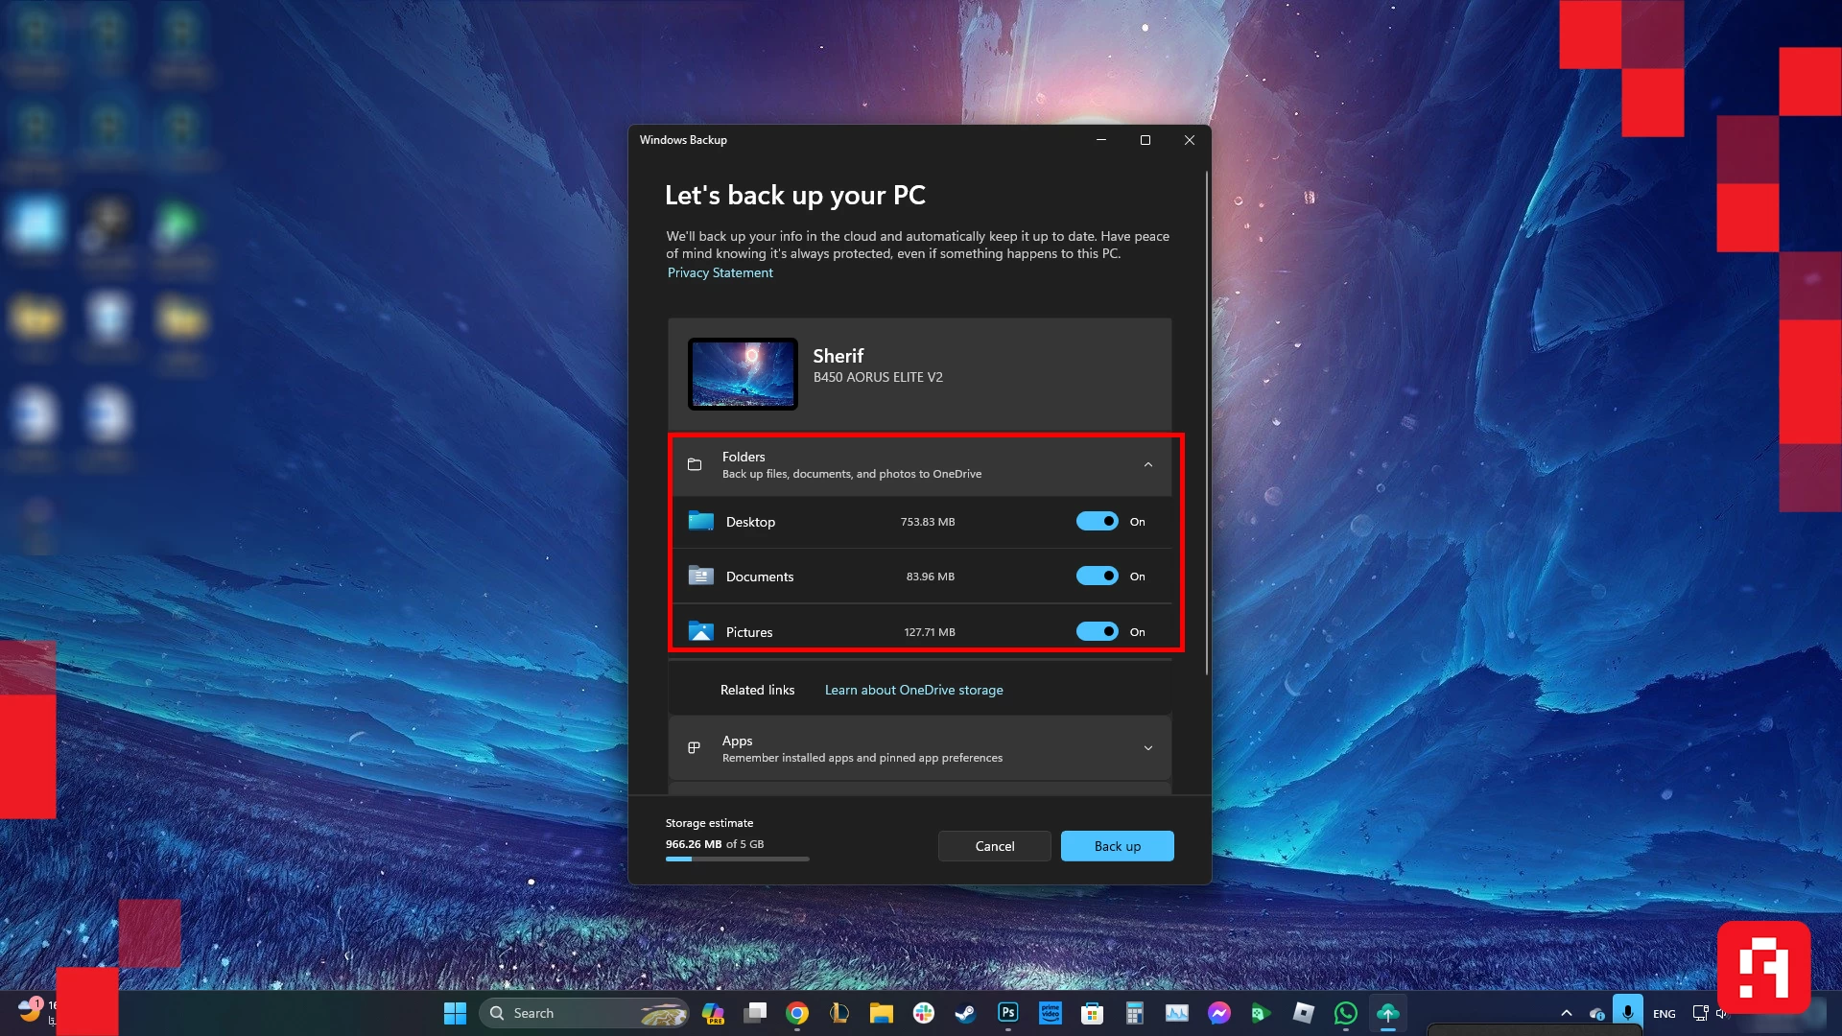Click the Apps section icon
Screen dimensions: 1842x1036
pos(695,748)
